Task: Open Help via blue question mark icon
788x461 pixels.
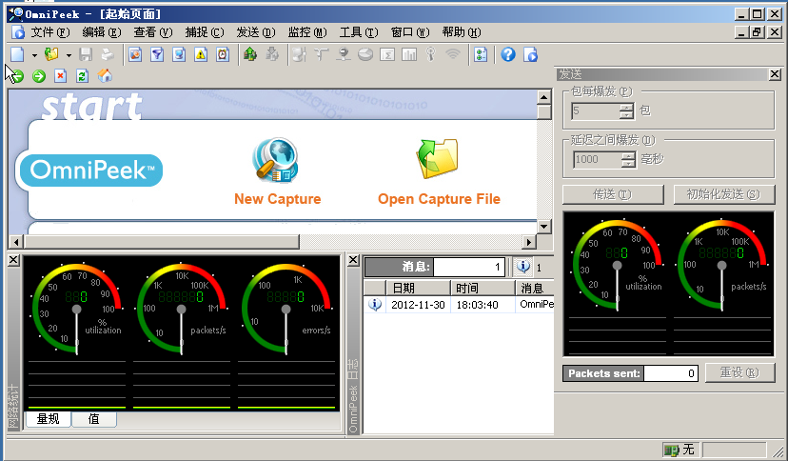Action: [508, 54]
